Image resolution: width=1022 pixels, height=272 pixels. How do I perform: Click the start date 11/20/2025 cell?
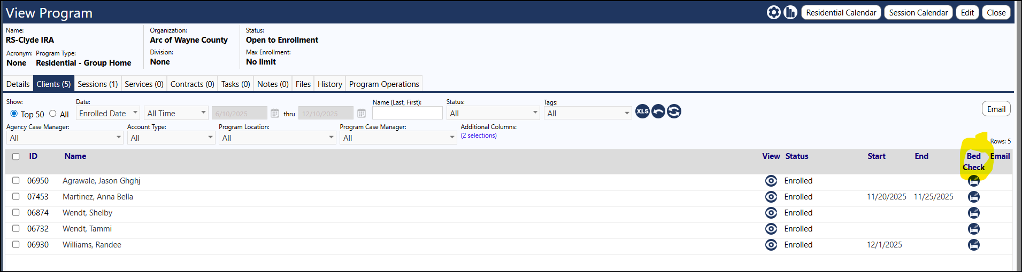tap(887, 197)
